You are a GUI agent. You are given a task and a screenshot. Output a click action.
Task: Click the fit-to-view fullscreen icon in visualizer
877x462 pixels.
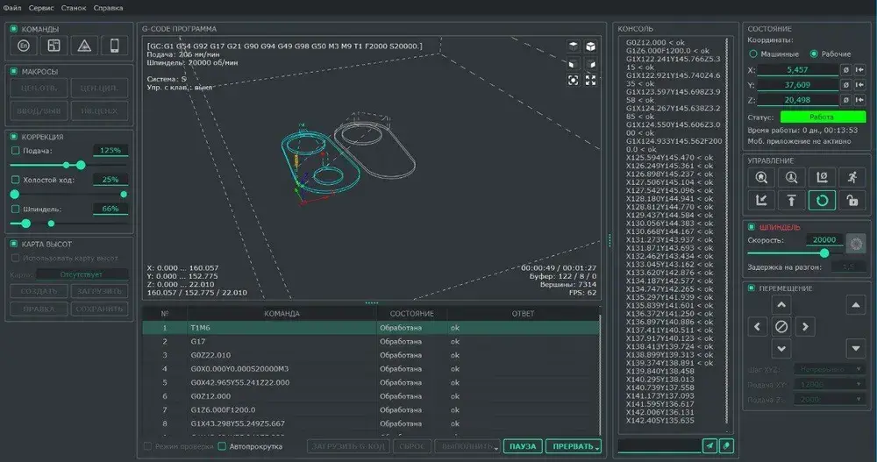[591, 80]
